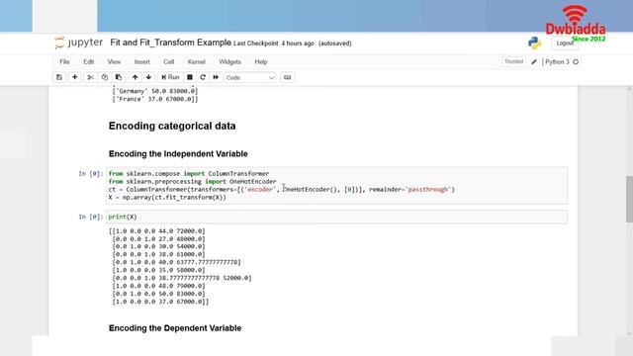The width and height of the screenshot is (633, 356).
Task: Click the 'Germany' 50.0 83000.0 output line
Action: click(x=155, y=91)
